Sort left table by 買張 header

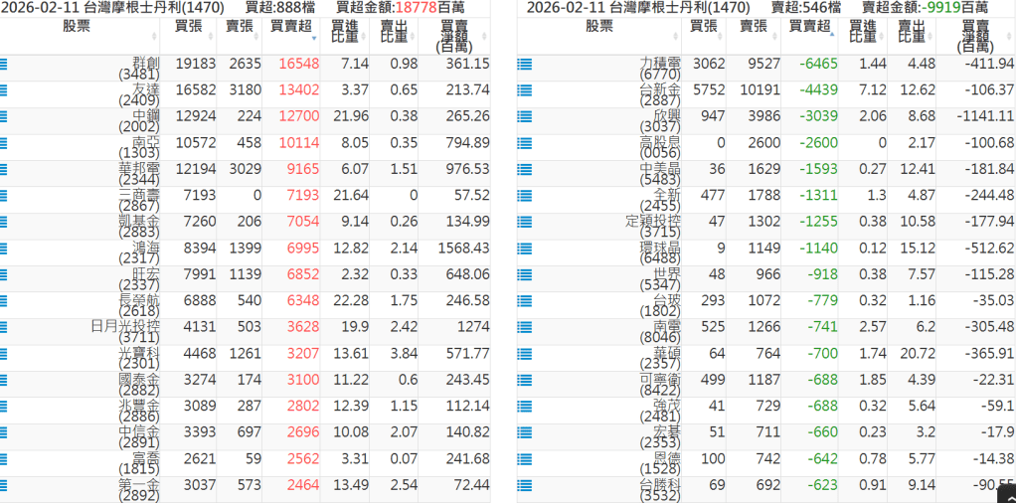coord(189,26)
